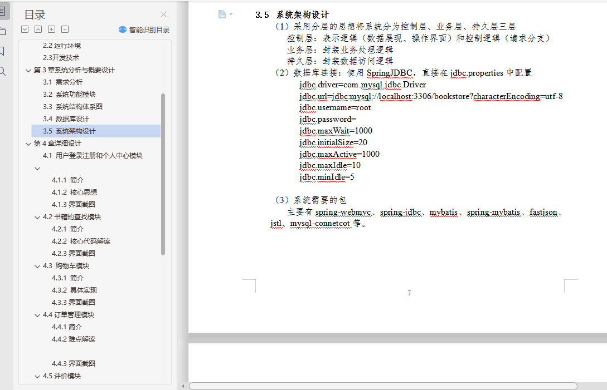607x390 pixels.
Task: Click the 智能识别目录 button
Action: [x=144, y=29]
